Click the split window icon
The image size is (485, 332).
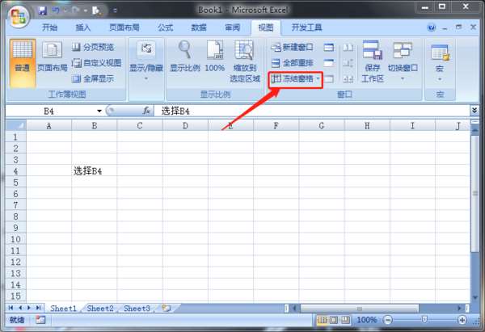329,48
